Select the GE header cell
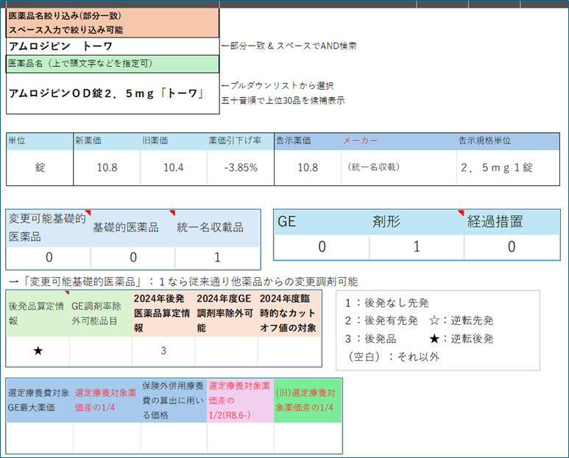This screenshot has width=569, height=458. coord(322,222)
